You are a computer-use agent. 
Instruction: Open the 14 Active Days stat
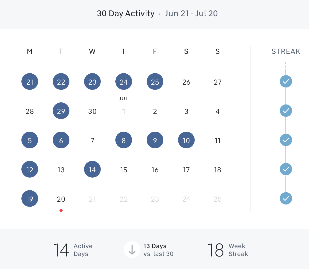(x=73, y=250)
